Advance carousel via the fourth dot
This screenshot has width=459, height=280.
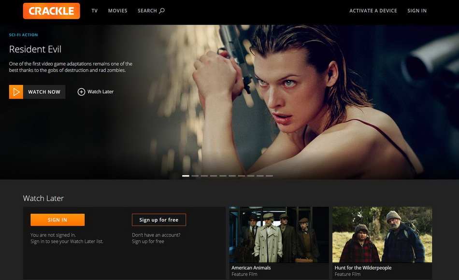[214, 176]
